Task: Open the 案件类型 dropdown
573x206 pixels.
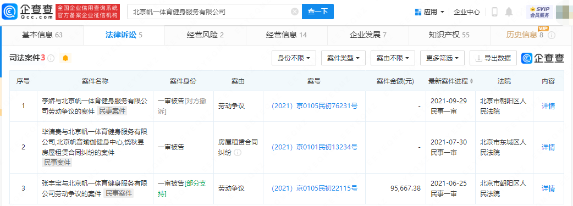Action: click(343, 58)
